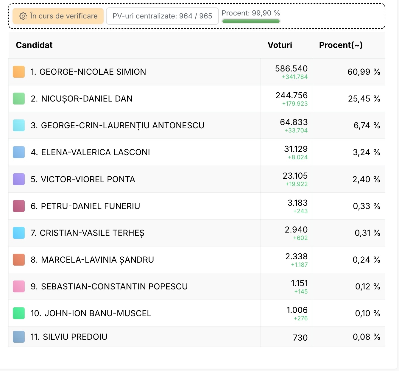Click the cyan swatch next to Antonescu
The width and height of the screenshot is (399, 371).
[19, 125]
